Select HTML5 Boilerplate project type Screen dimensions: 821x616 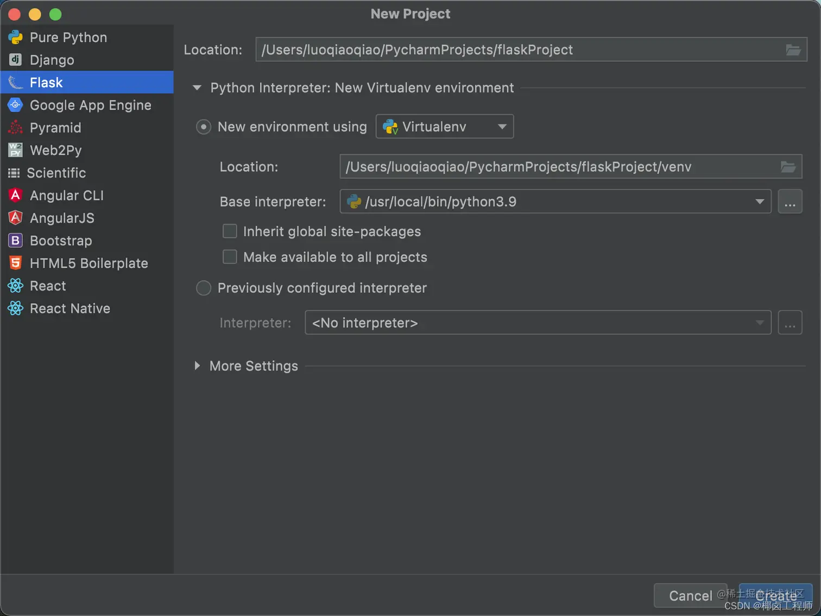point(87,263)
